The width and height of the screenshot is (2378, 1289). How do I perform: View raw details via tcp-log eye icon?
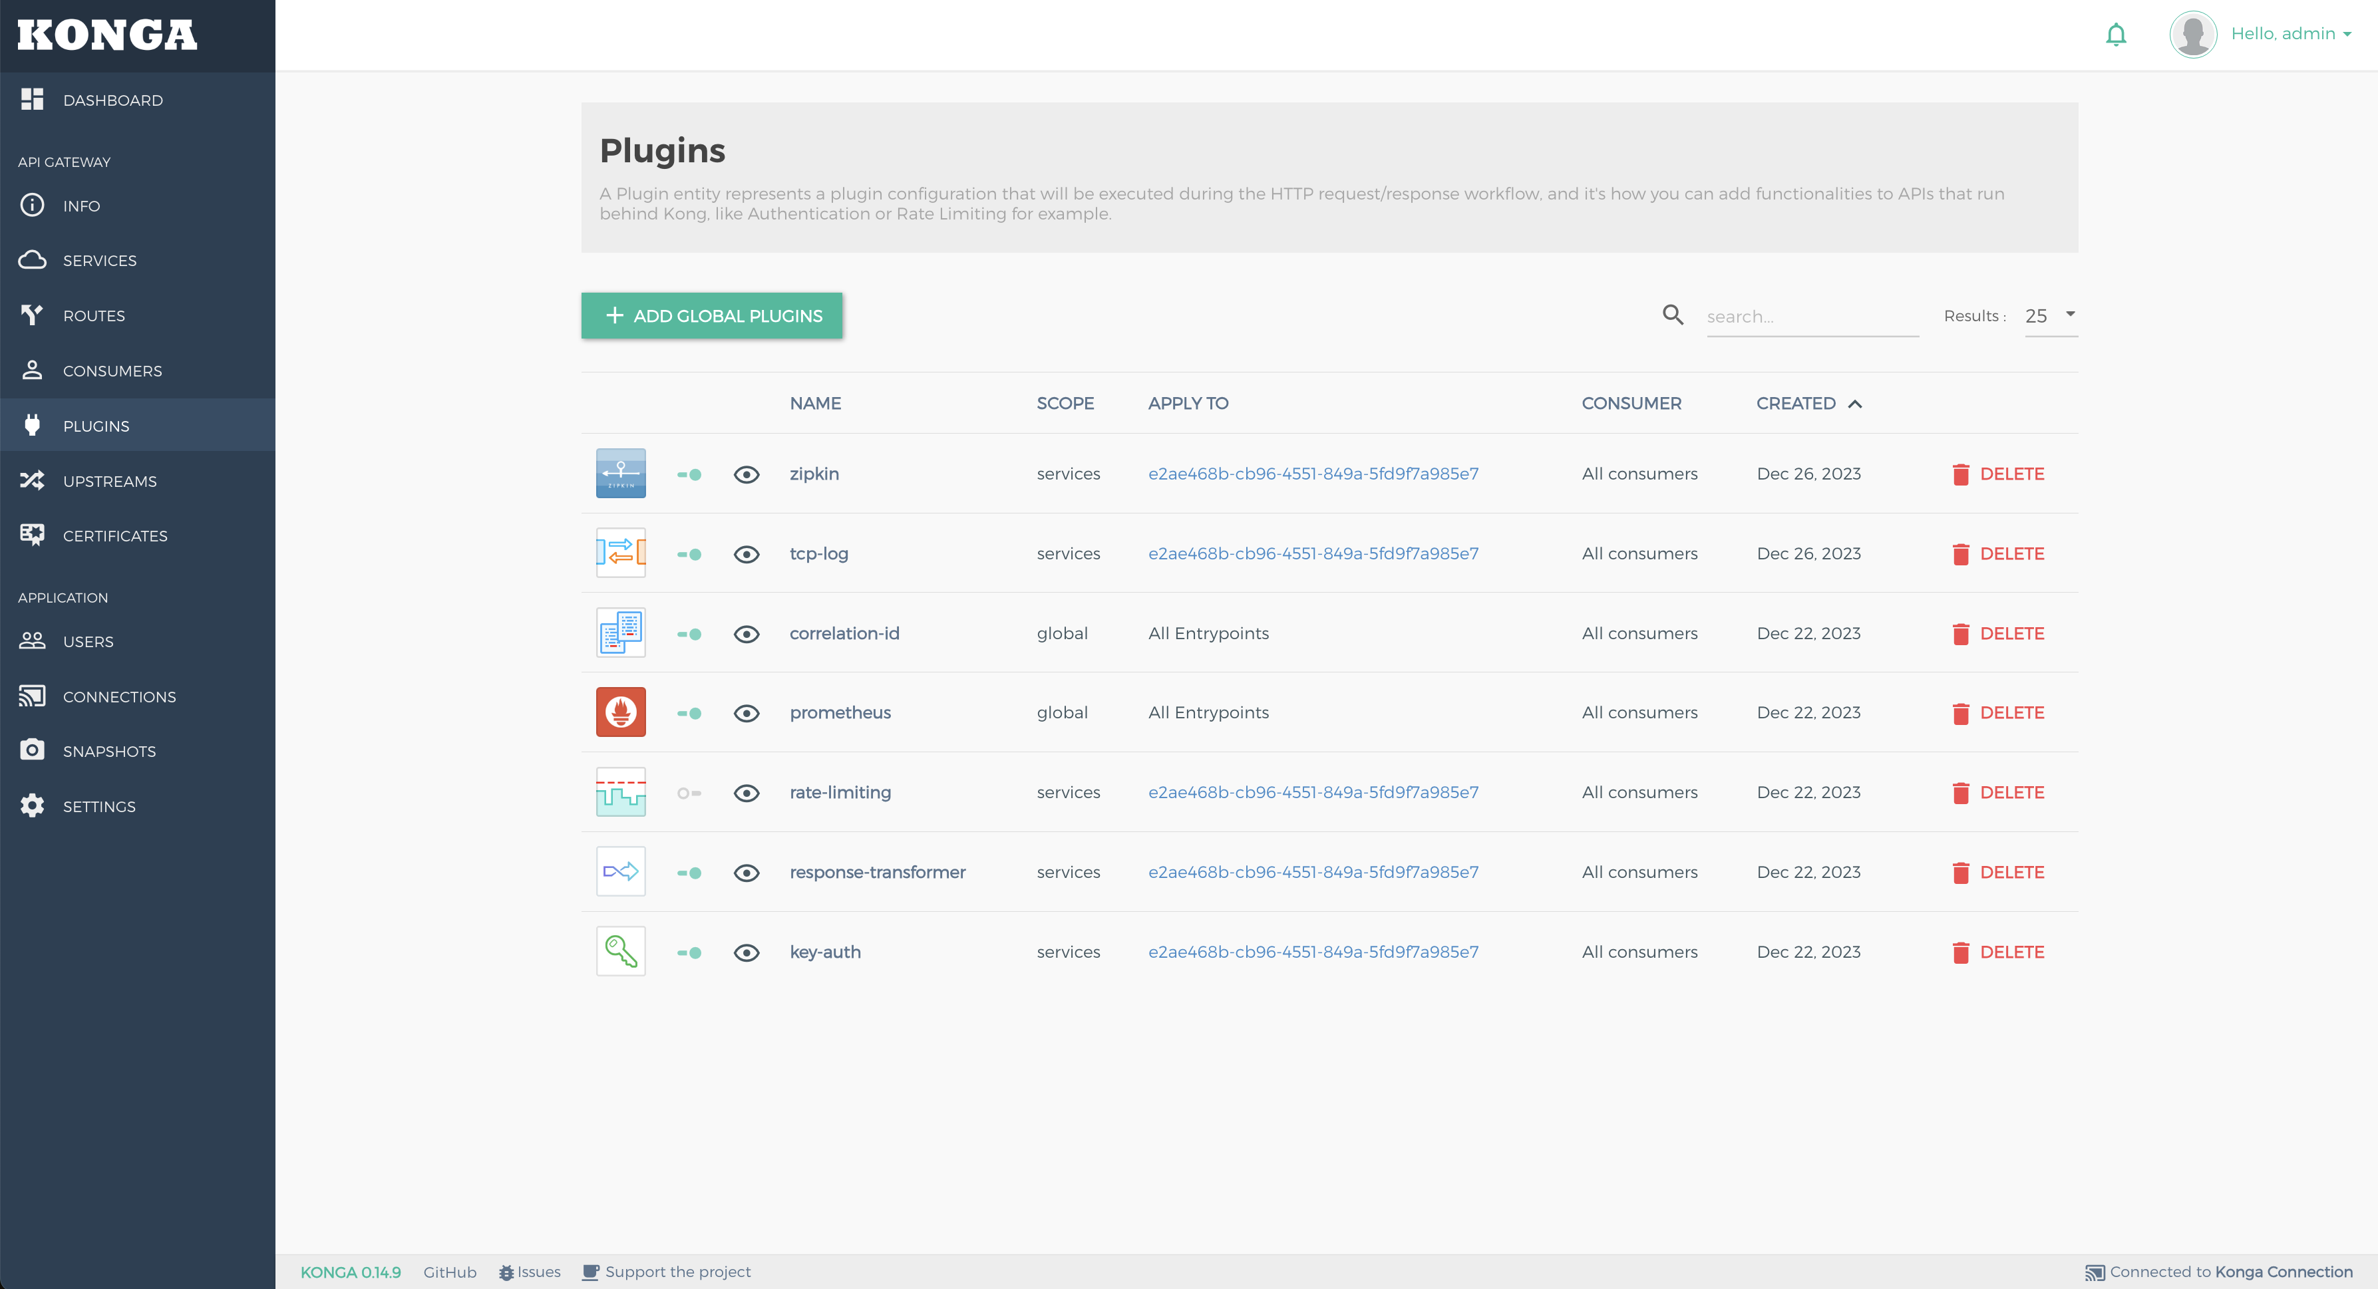click(746, 553)
